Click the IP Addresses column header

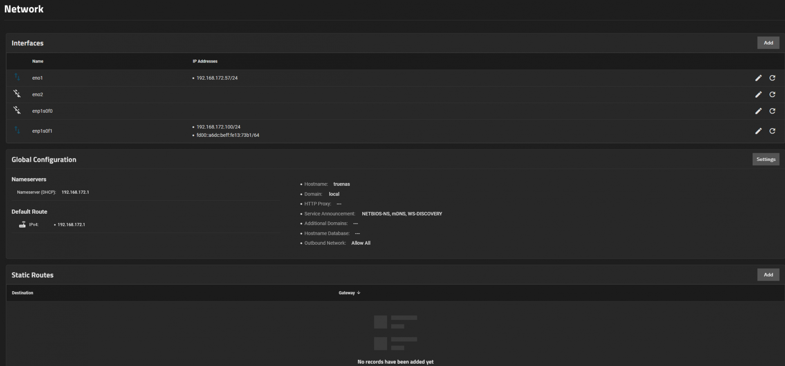coord(205,61)
